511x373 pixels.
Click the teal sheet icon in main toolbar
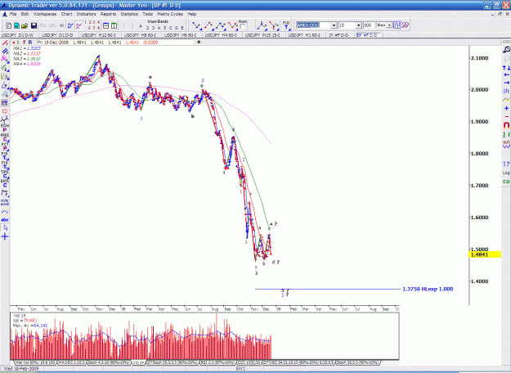coord(16,25)
